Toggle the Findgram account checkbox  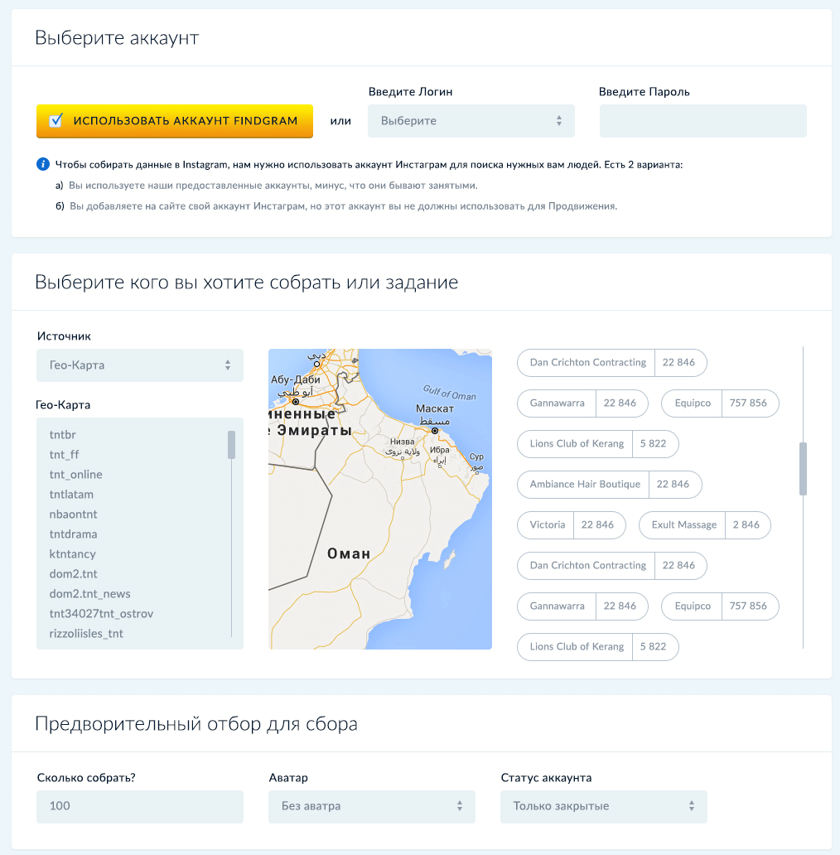[56, 120]
